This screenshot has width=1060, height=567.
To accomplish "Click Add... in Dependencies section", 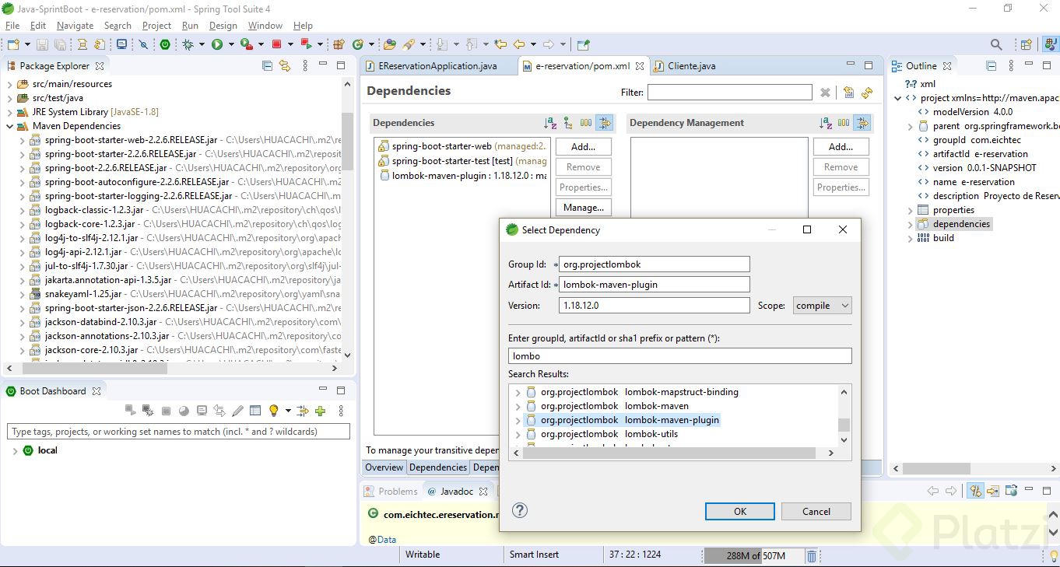I will pos(584,146).
